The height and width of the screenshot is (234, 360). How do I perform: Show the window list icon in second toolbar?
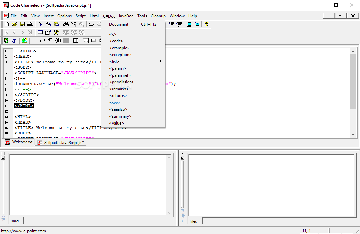tap(40, 32)
